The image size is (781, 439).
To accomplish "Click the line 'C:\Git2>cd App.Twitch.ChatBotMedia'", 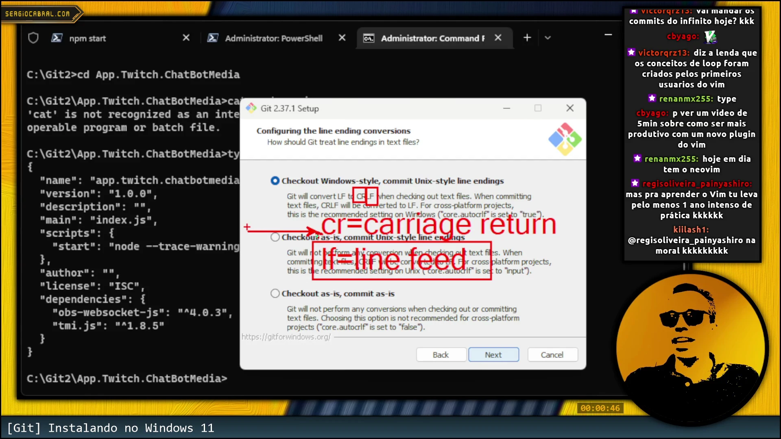I will click(x=133, y=75).
